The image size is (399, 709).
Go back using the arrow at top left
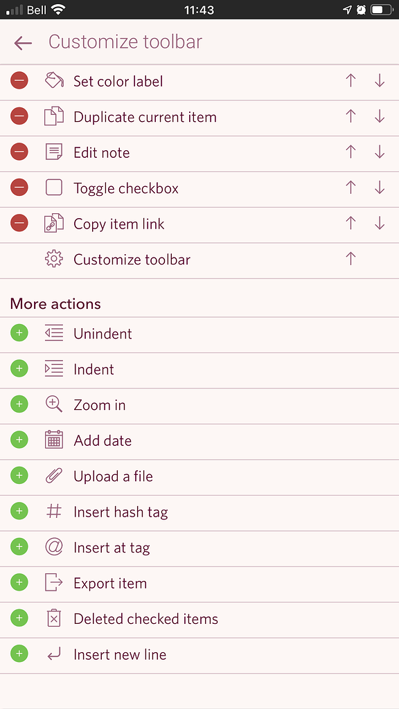click(x=23, y=43)
